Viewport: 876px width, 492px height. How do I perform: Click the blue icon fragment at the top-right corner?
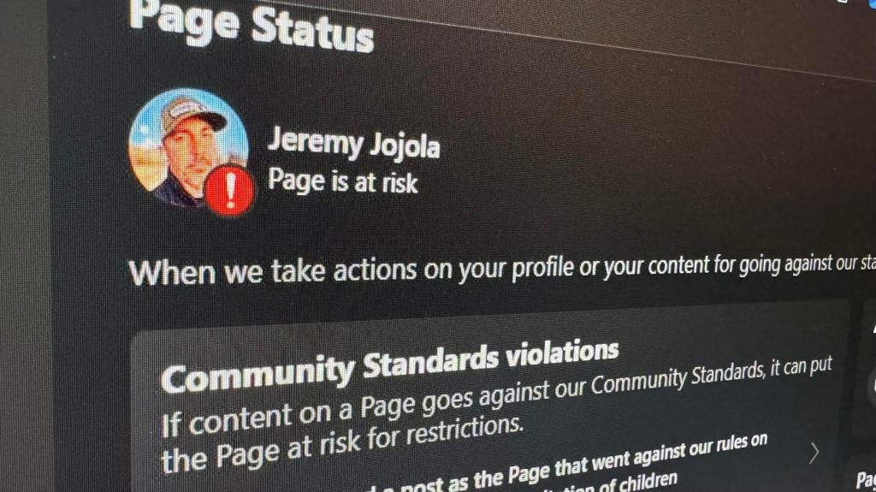[872, 3]
